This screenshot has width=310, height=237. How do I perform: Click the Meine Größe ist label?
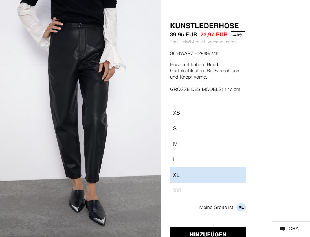pyautogui.click(x=216, y=208)
